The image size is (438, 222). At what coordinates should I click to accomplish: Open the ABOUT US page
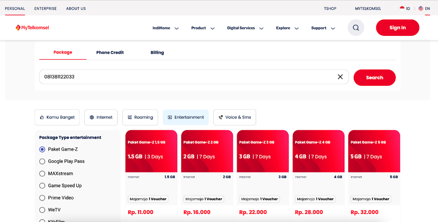click(x=76, y=8)
